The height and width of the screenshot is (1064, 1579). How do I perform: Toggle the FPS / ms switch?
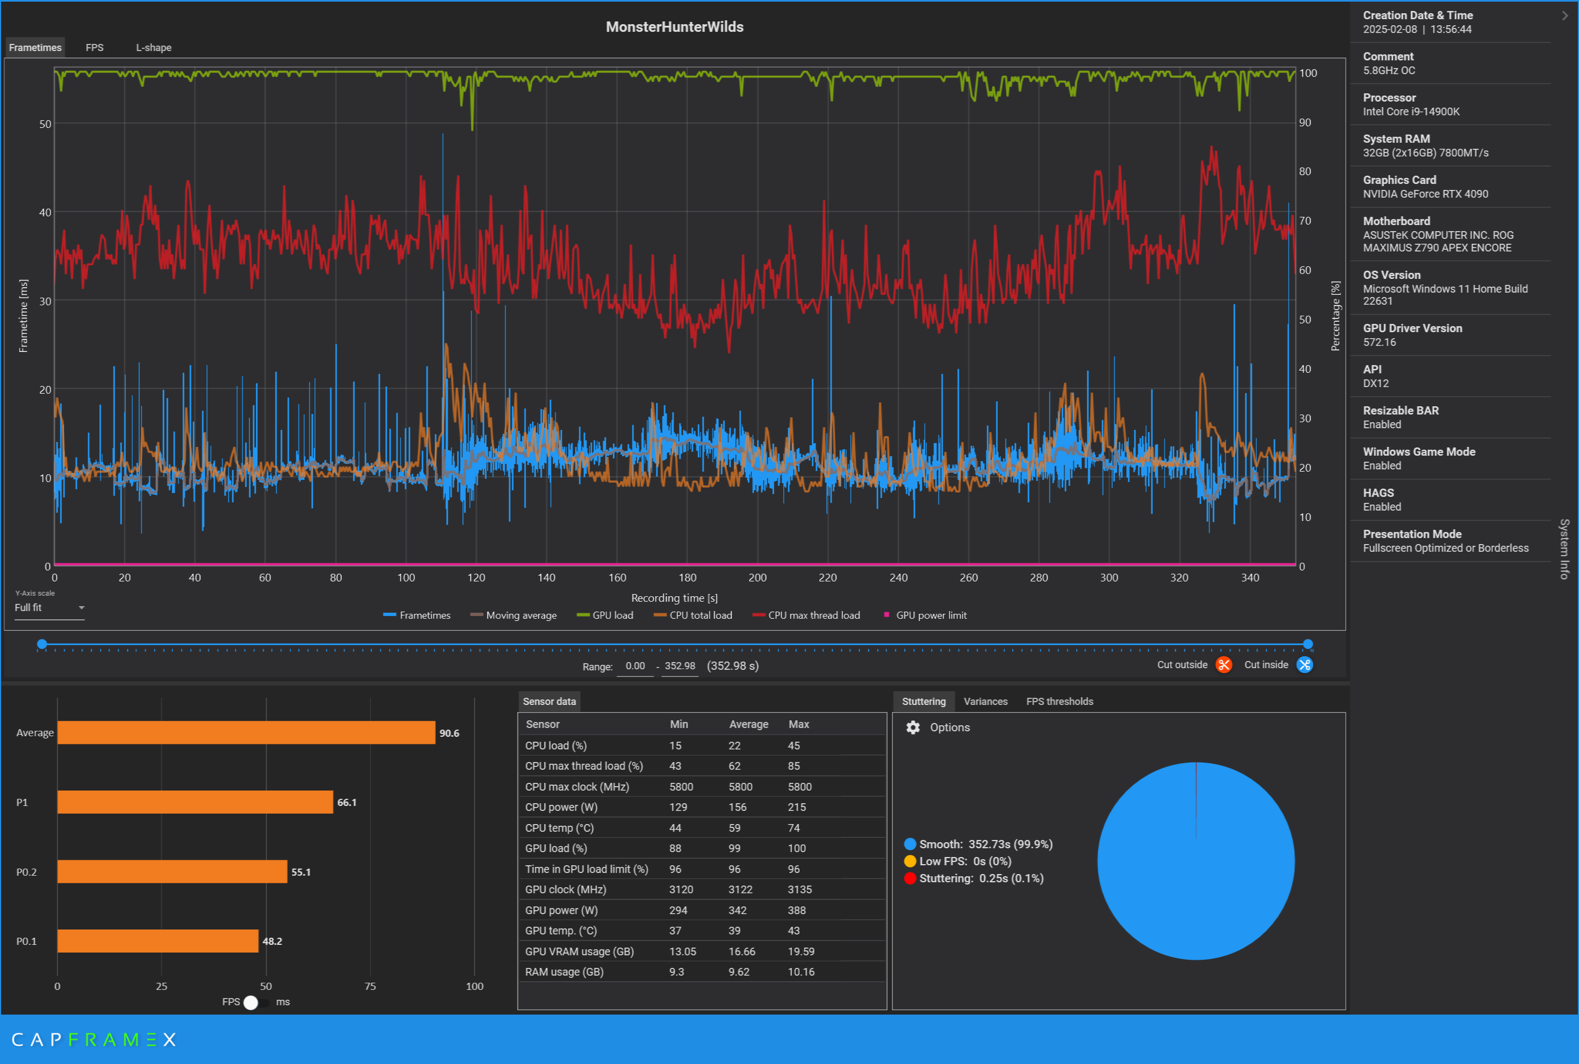[256, 1003]
